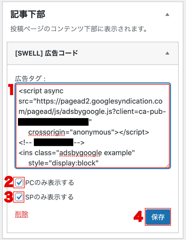Toggle the PCのみ表示する checkbox
This screenshot has height=240, width=186.
click(19, 183)
